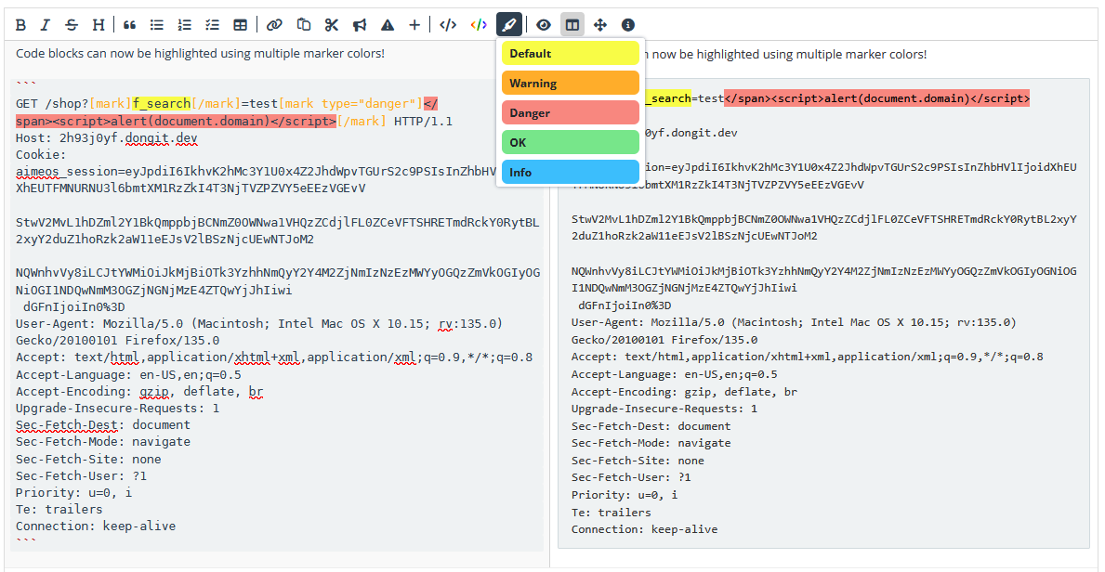
Task: Click highlighted f_search in editor
Action: point(162,104)
